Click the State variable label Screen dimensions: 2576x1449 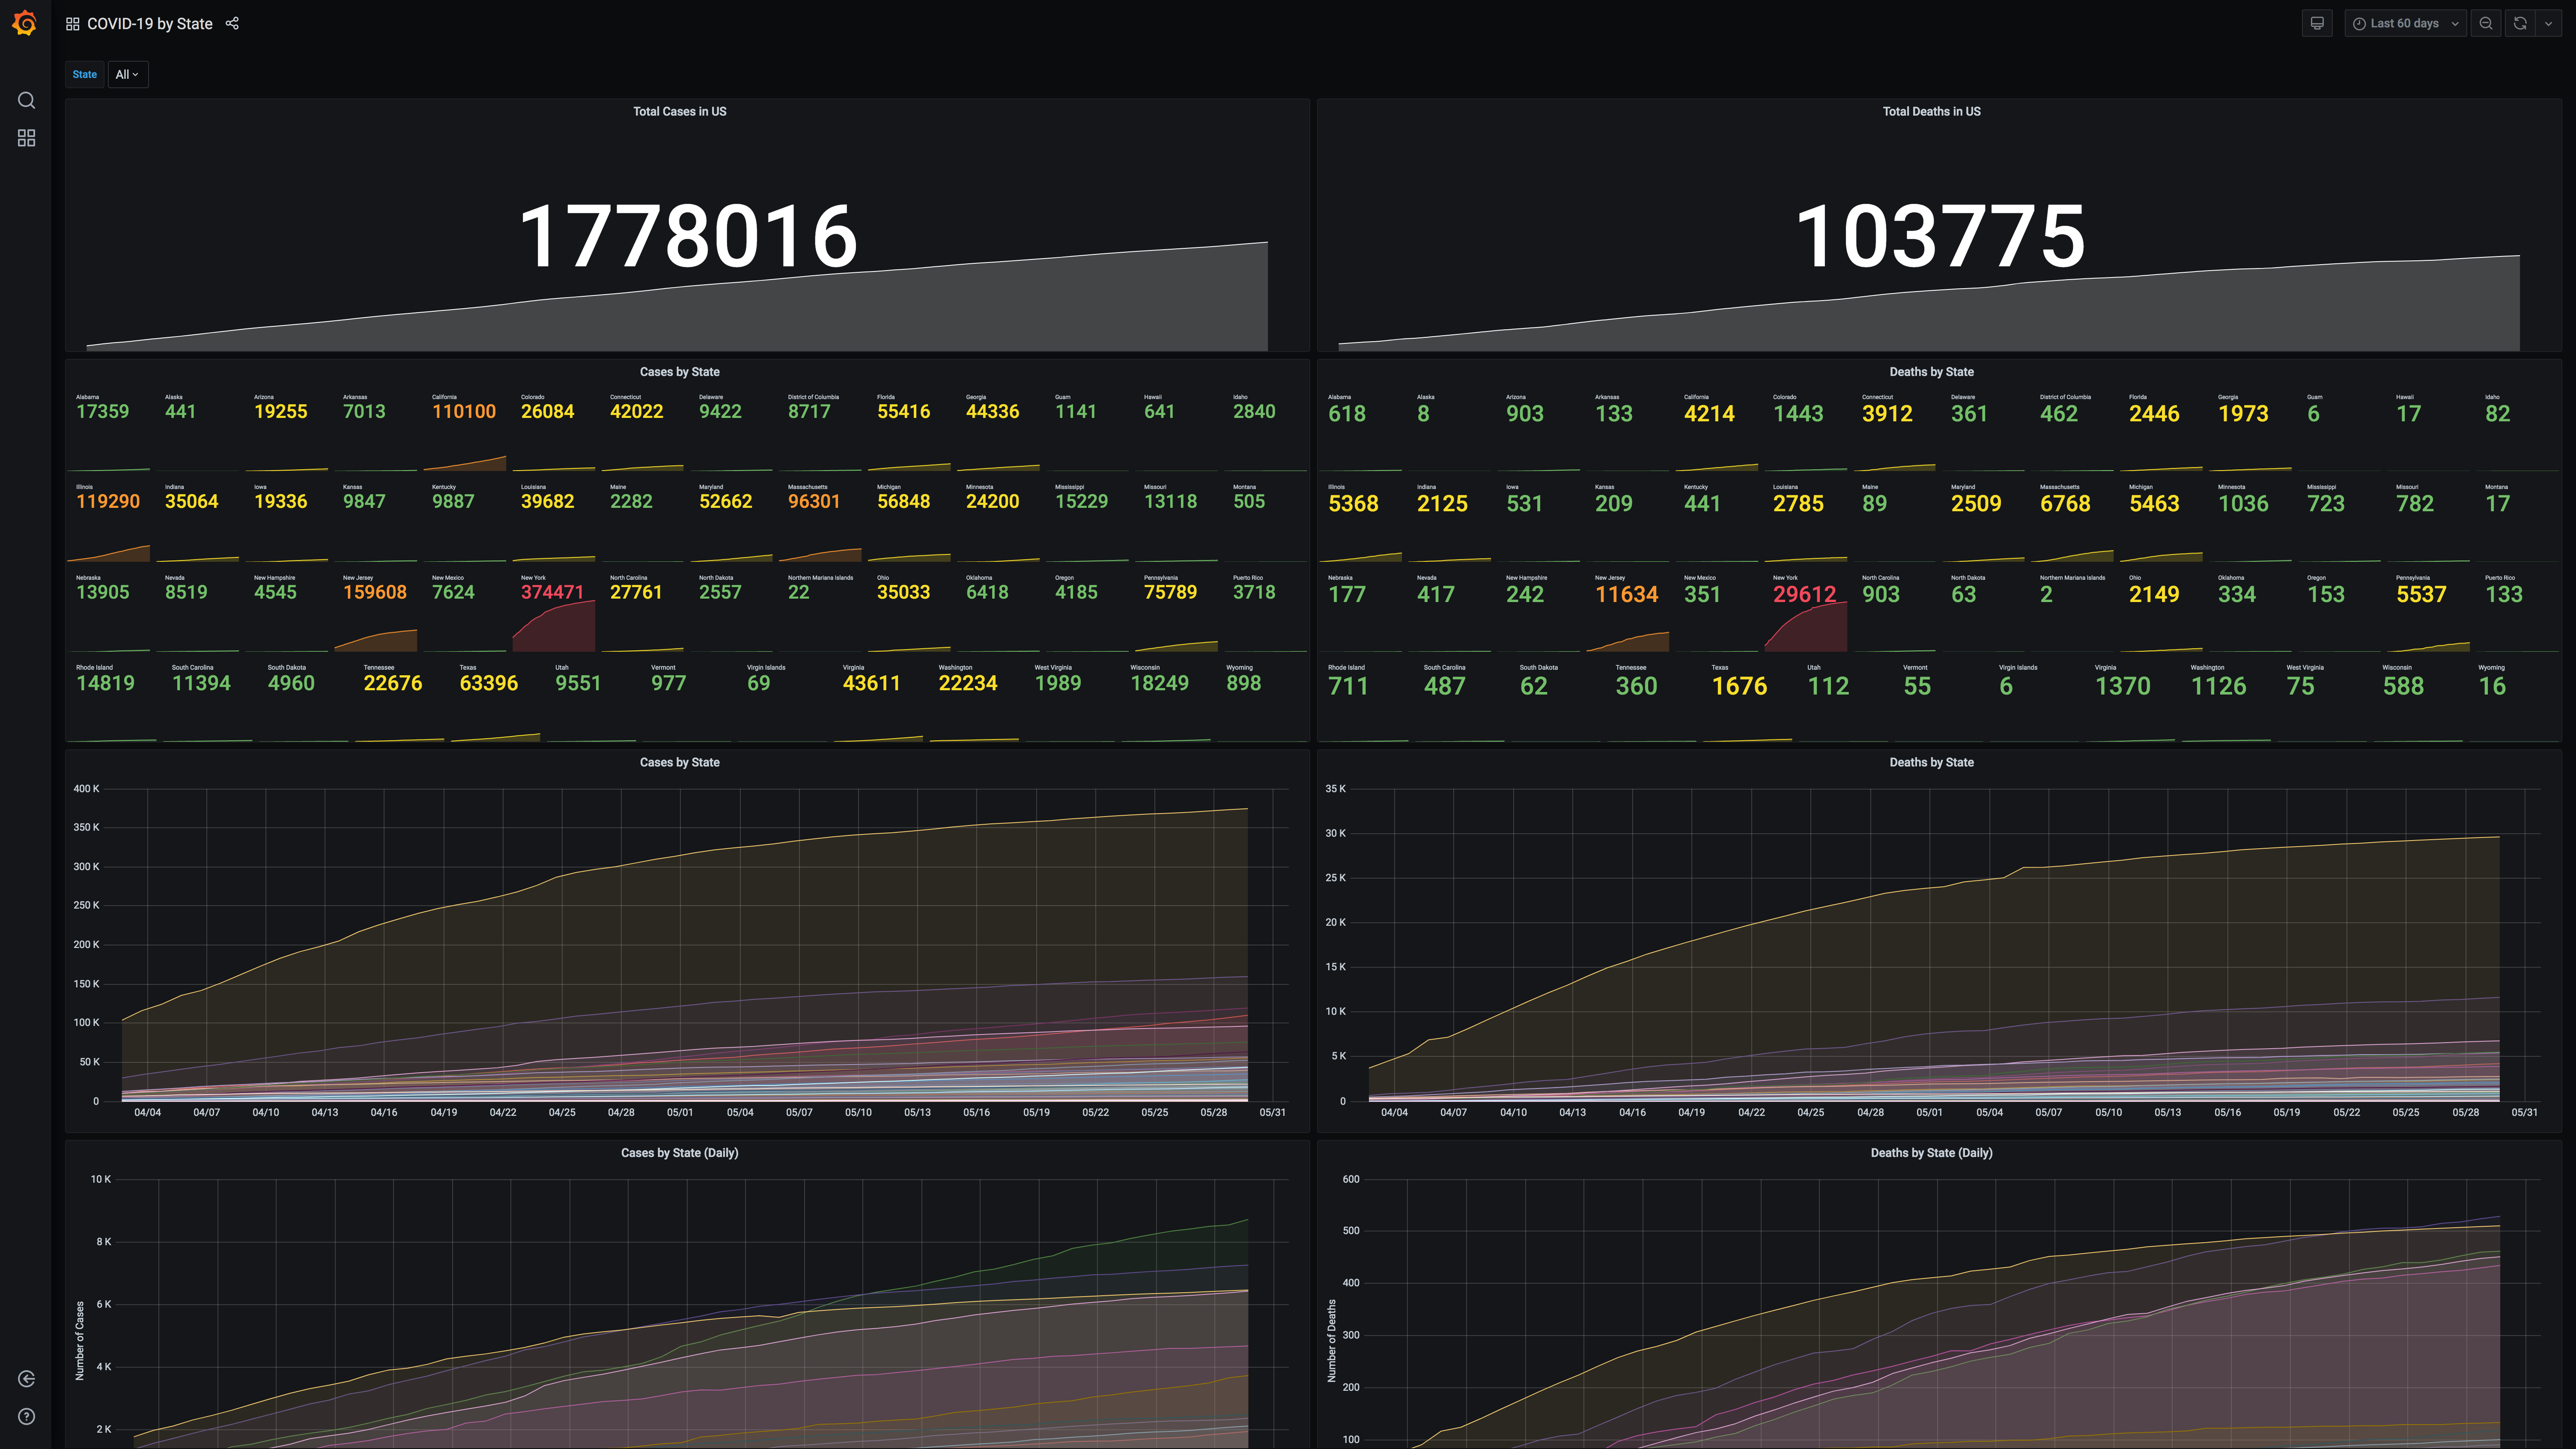pyautogui.click(x=85, y=74)
